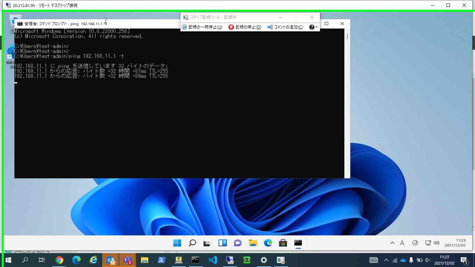The width and height of the screenshot is (475, 267).
Task: Open local clock showing 11:23 2021/12/02
Action: tap(444, 260)
